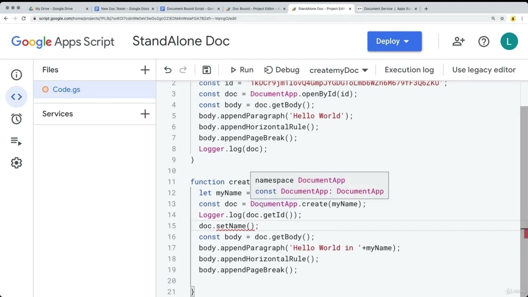
Task: Open the Overview info icon in sidebar
Action: click(16, 75)
